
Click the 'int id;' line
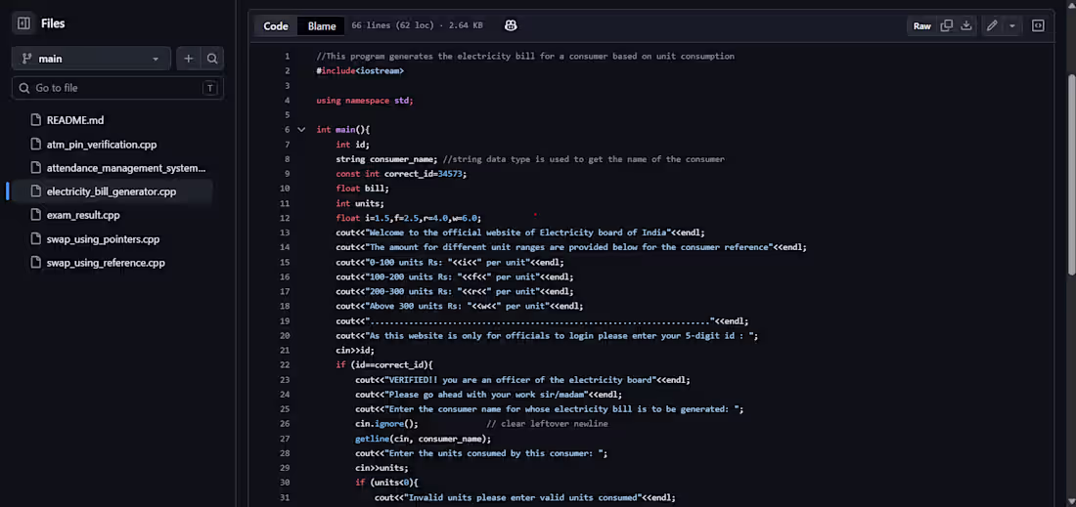click(353, 145)
